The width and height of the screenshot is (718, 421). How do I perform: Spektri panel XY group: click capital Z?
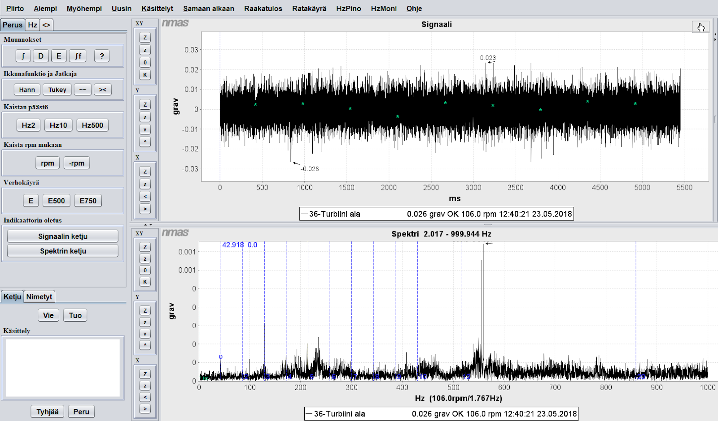145,247
